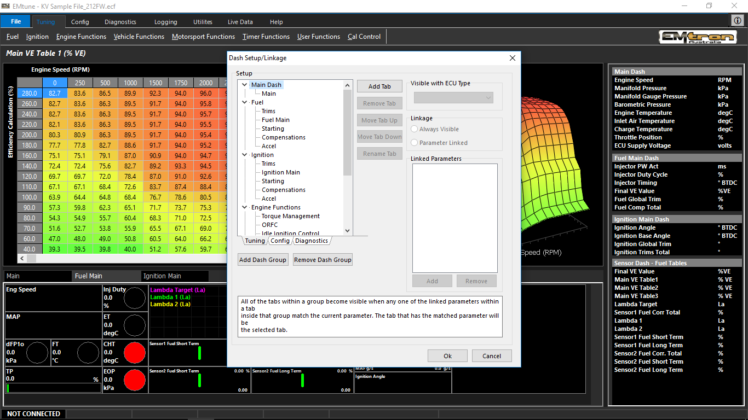Open the Live Data menu
This screenshot has width=748, height=420.
[x=240, y=22]
